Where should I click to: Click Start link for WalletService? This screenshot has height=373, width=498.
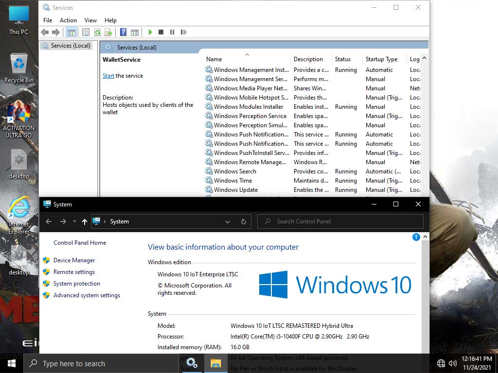tap(108, 76)
